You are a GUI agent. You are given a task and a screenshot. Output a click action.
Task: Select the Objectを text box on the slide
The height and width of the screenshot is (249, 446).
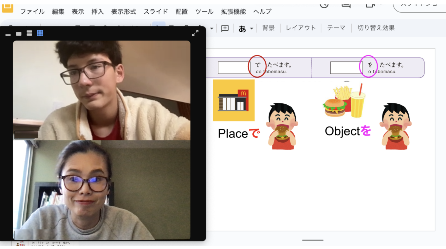tap(348, 131)
